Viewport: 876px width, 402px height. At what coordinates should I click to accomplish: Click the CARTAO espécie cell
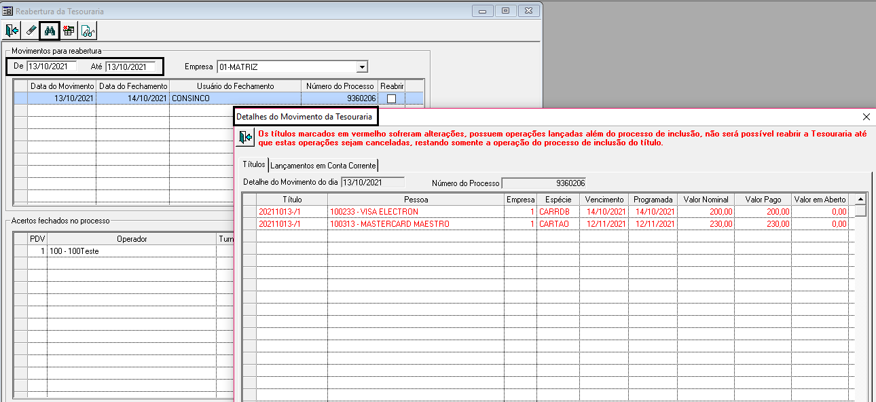pyautogui.click(x=558, y=223)
